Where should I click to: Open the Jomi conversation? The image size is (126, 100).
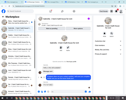(x=17, y=71)
